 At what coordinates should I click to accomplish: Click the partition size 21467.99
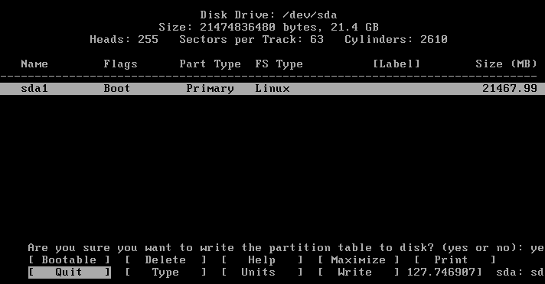510,89
